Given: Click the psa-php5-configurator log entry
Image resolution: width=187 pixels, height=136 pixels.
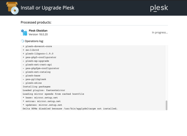Looking at the screenshot, I should (40, 57).
